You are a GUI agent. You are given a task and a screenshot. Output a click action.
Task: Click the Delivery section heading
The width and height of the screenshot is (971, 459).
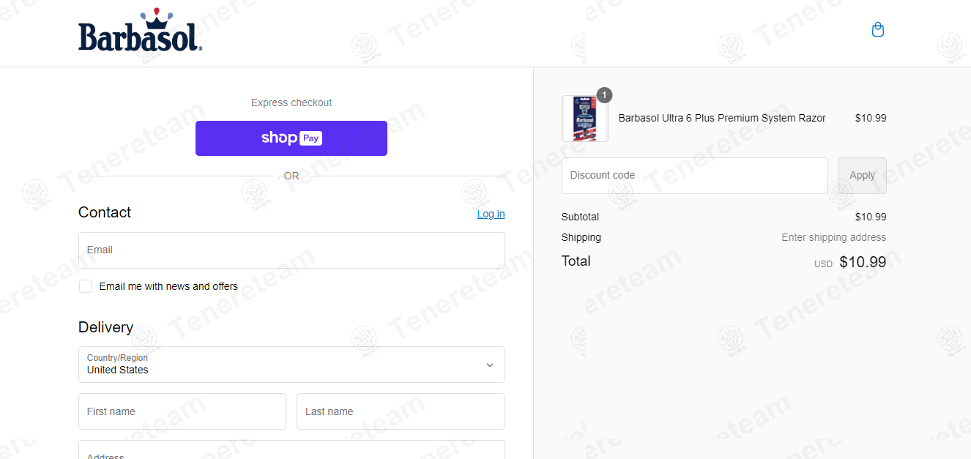[106, 327]
